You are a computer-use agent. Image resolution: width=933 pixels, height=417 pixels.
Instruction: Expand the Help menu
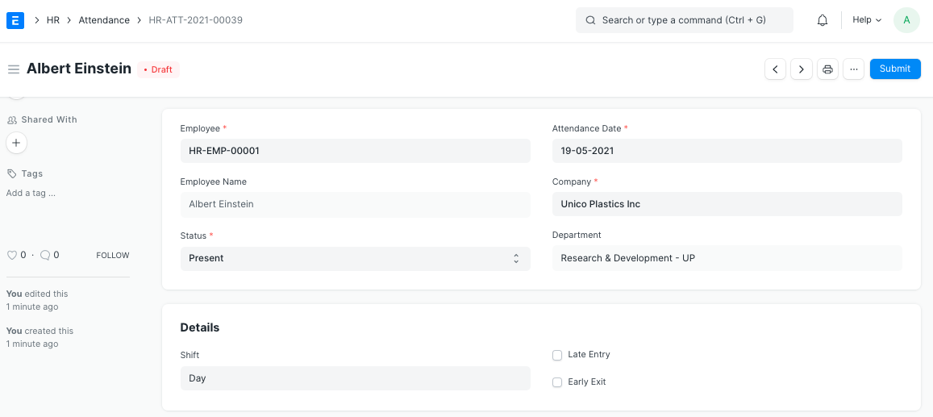pos(867,20)
